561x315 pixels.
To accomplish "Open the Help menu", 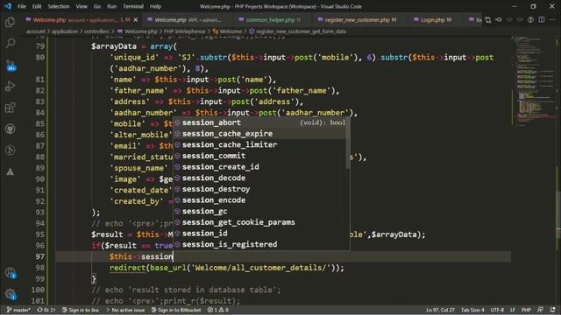I will (155, 6).
